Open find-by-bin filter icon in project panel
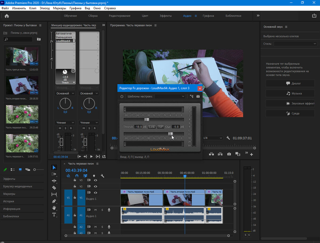The image size is (320, 243). pyautogui.click(x=39, y=39)
